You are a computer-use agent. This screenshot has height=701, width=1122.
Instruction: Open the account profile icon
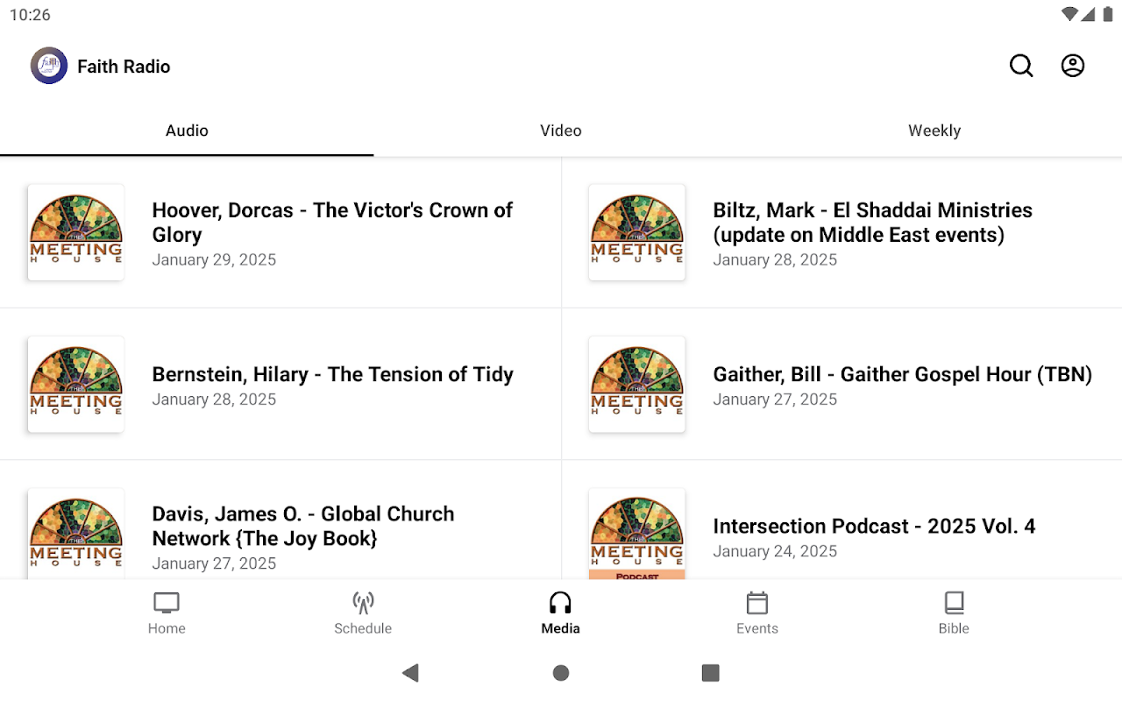point(1073,66)
